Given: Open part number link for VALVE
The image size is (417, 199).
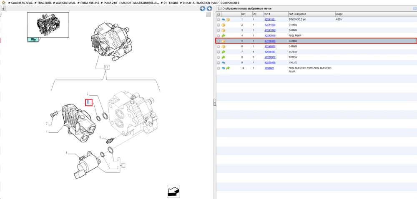Looking at the screenshot, I should click(270, 62).
